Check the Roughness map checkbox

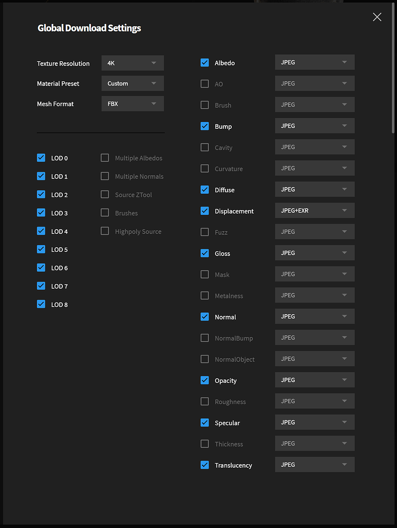click(205, 402)
